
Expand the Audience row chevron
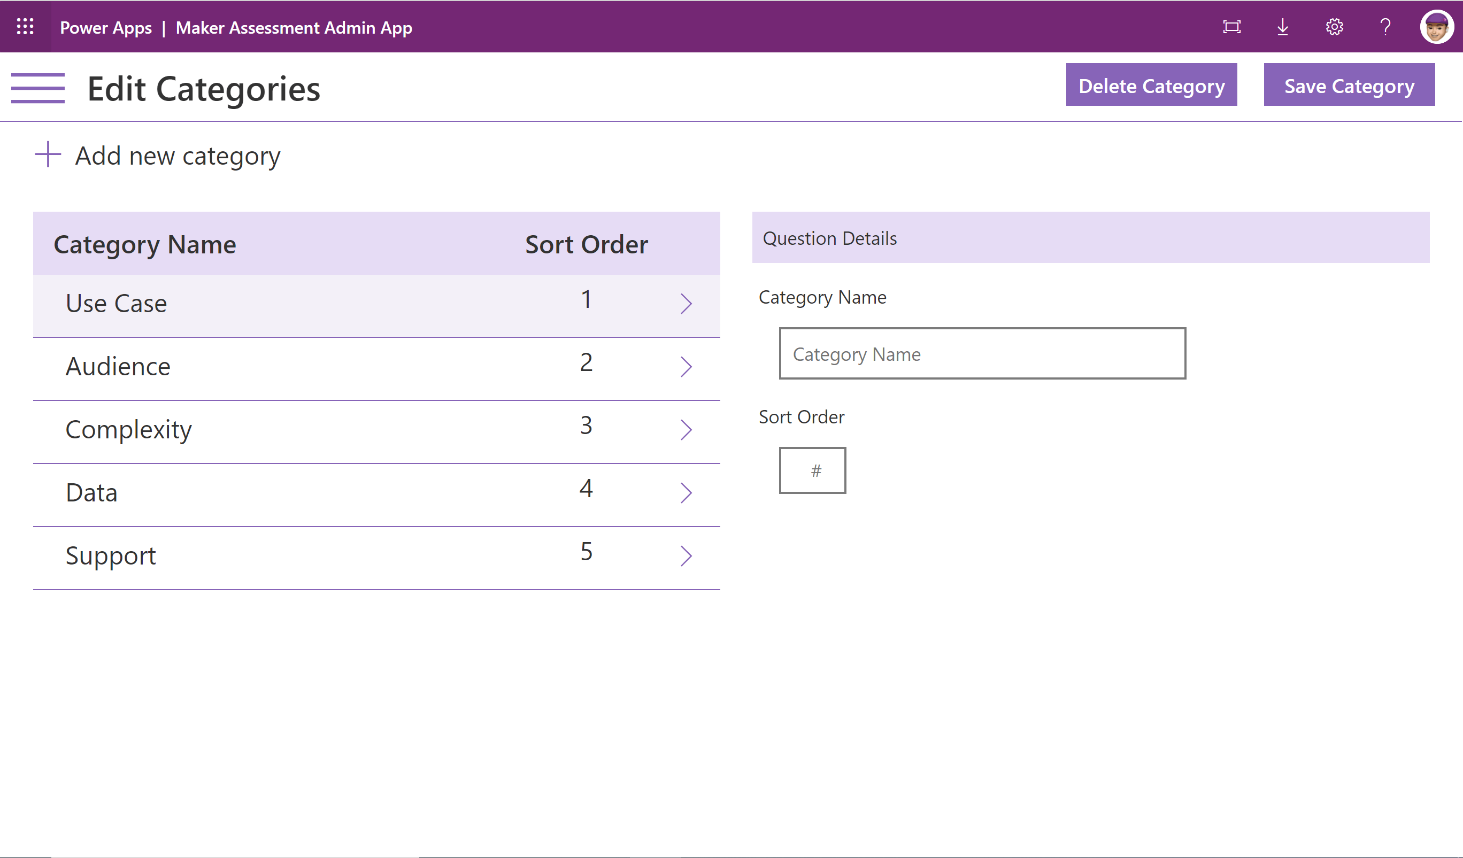(686, 367)
